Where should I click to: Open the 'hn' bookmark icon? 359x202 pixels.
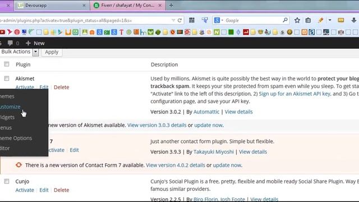tap(143, 33)
